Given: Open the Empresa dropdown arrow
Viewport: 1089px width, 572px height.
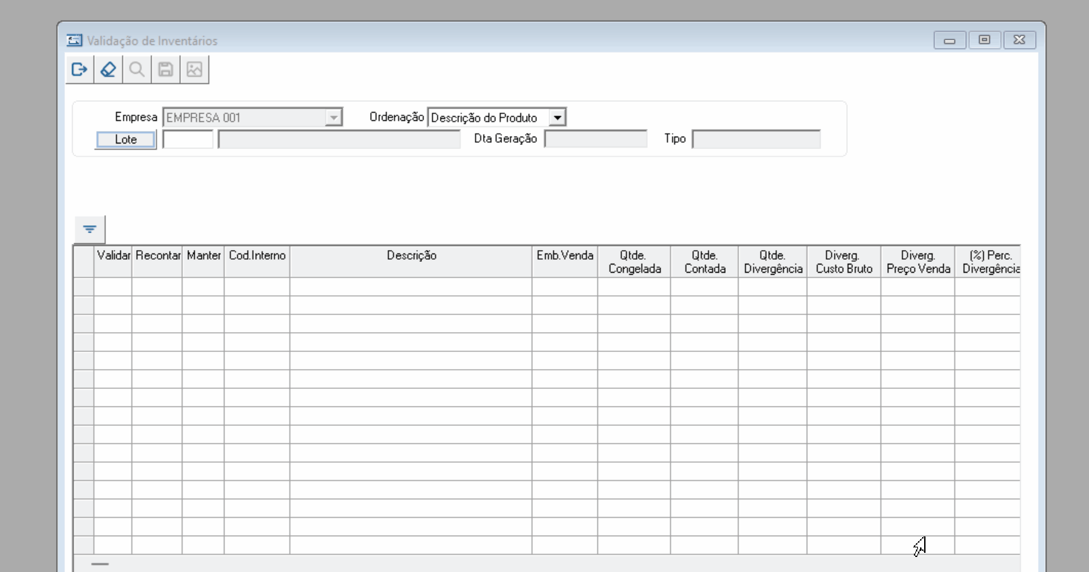Looking at the screenshot, I should (x=333, y=118).
